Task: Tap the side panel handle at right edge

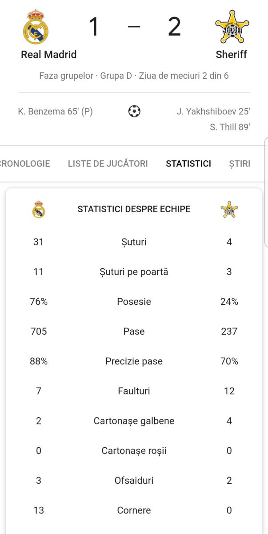Action: pyautogui.click(x=266, y=192)
